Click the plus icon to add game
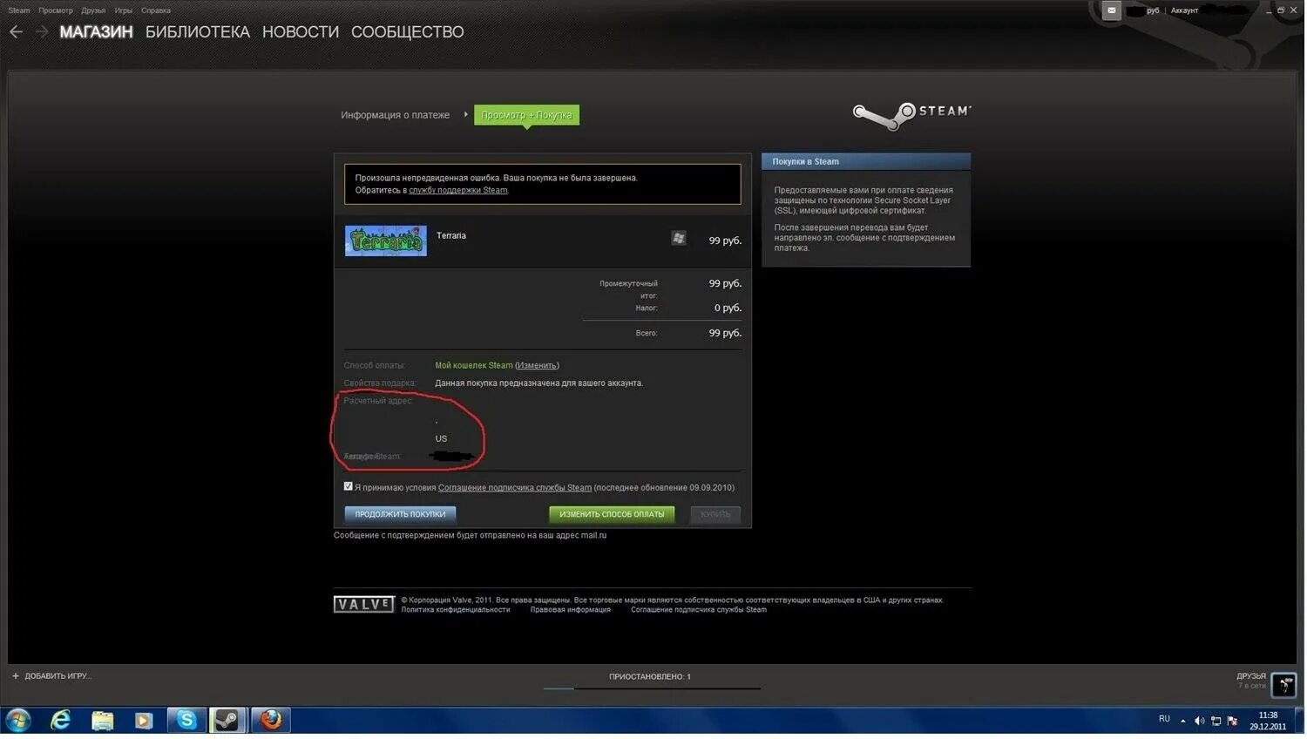The width and height of the screenshot is (1307, 739). pyautogui.click(x=16, y=676)
